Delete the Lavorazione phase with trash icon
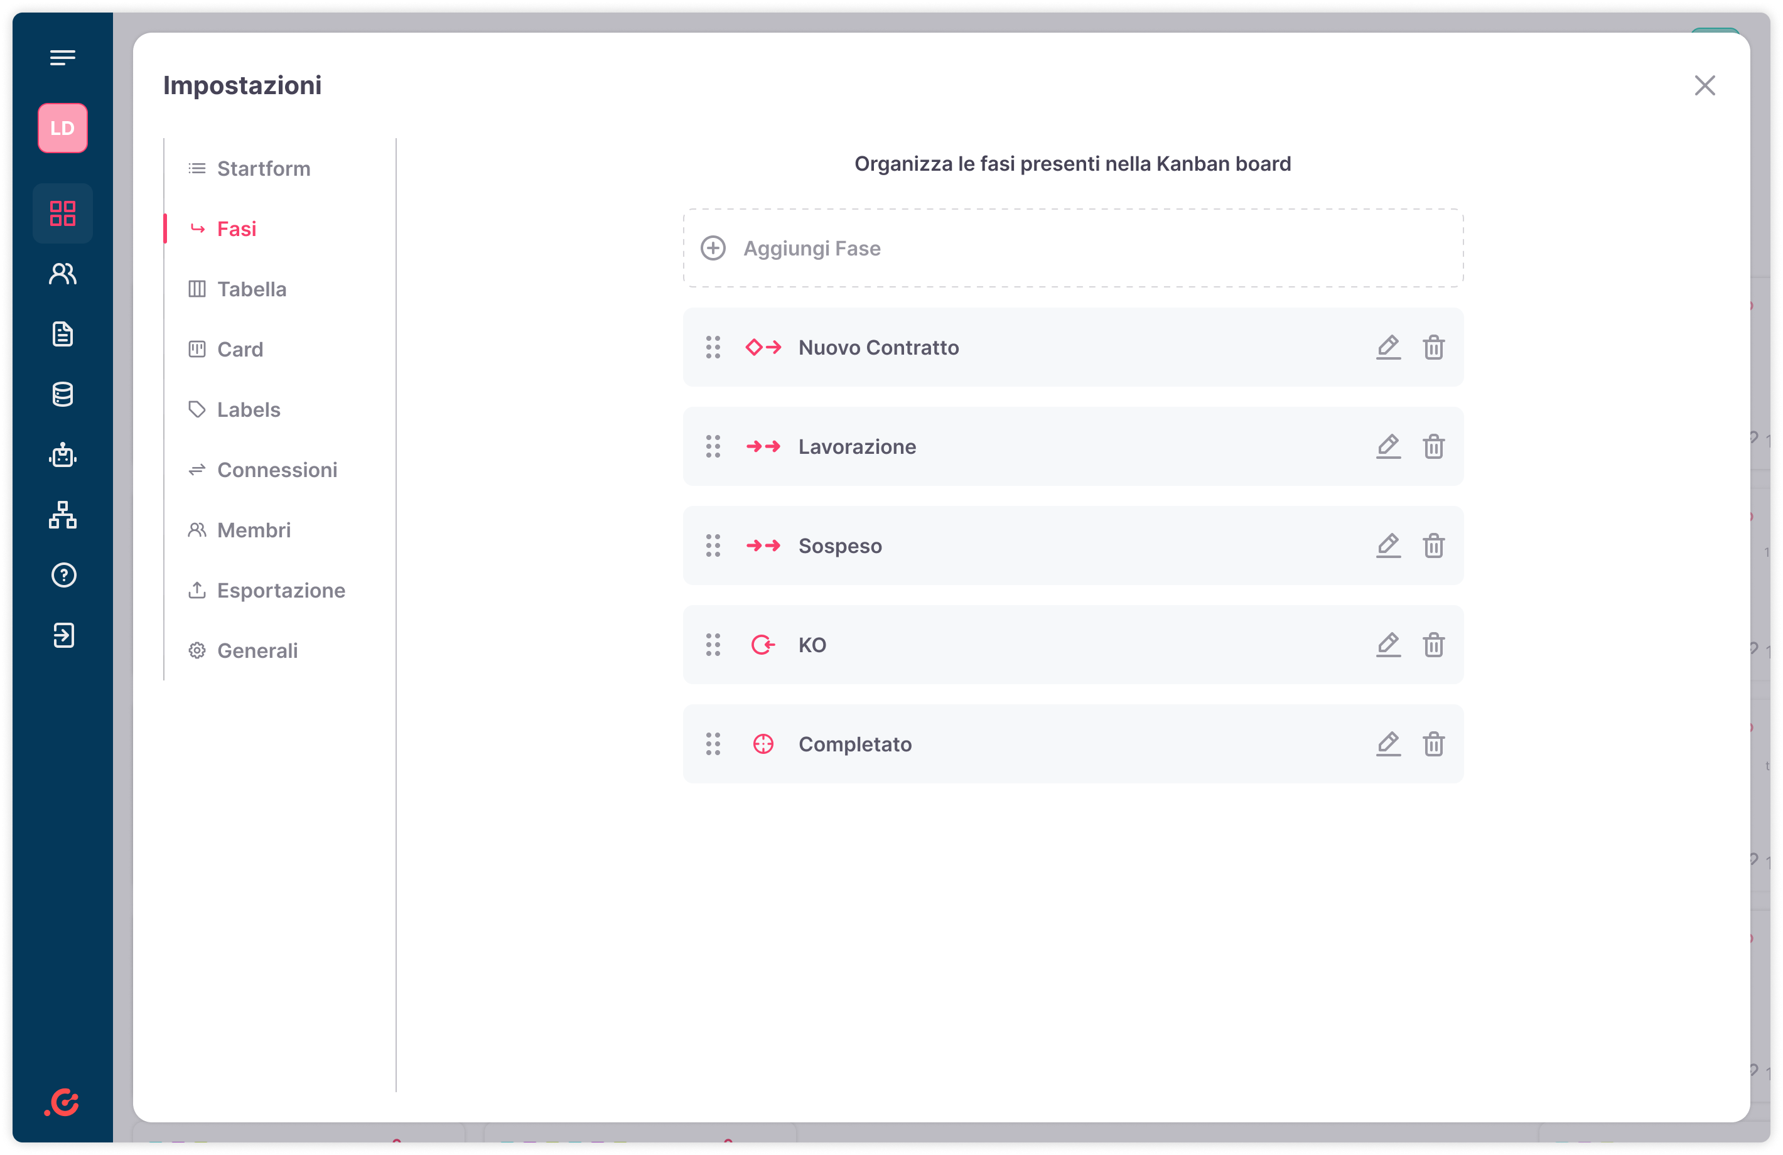 coord(1433,447)
